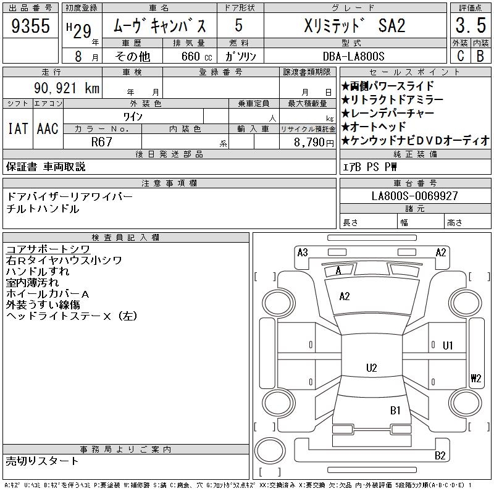Click the chassis number LA800S-0069927
494x494 pixels.
415,196
